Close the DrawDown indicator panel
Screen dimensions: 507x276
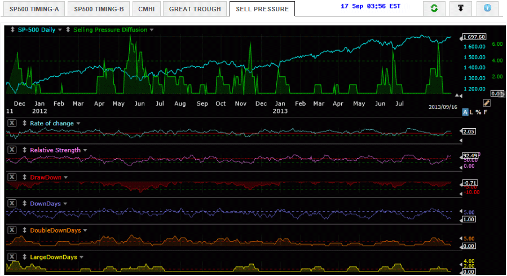[12, 177]
